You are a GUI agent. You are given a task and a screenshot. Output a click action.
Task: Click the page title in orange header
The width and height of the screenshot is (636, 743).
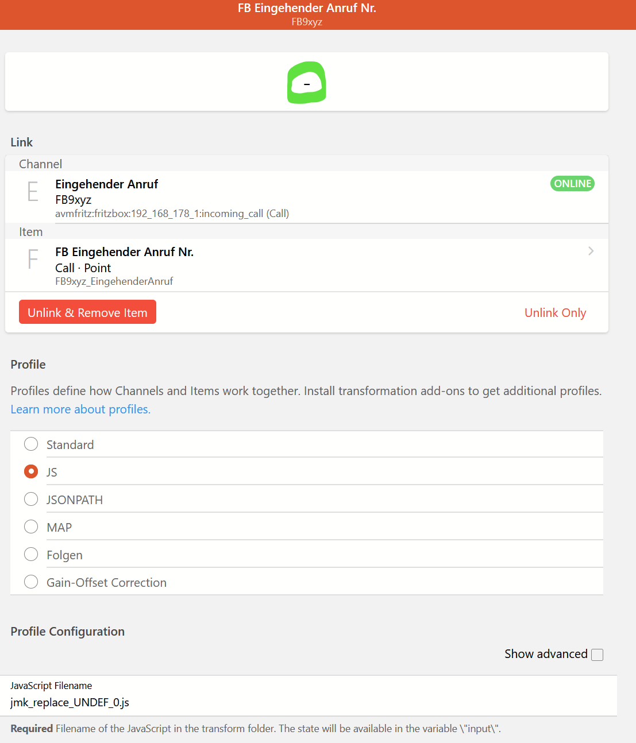(307, 8)
